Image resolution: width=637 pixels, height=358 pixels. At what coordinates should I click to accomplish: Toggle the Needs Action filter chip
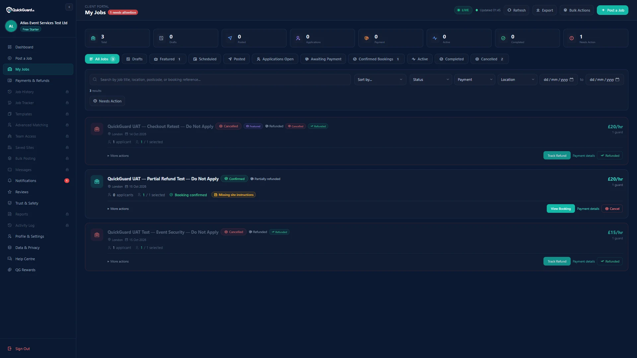click(107, 101)
